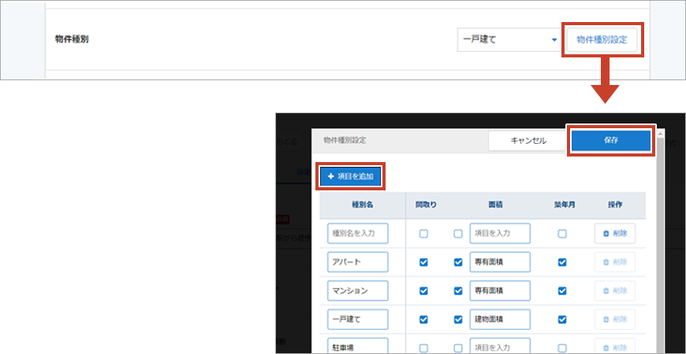Check 築年月 checkbox in the empty first row
Viewport: 686px width, 354px height.
coord(562,234)
